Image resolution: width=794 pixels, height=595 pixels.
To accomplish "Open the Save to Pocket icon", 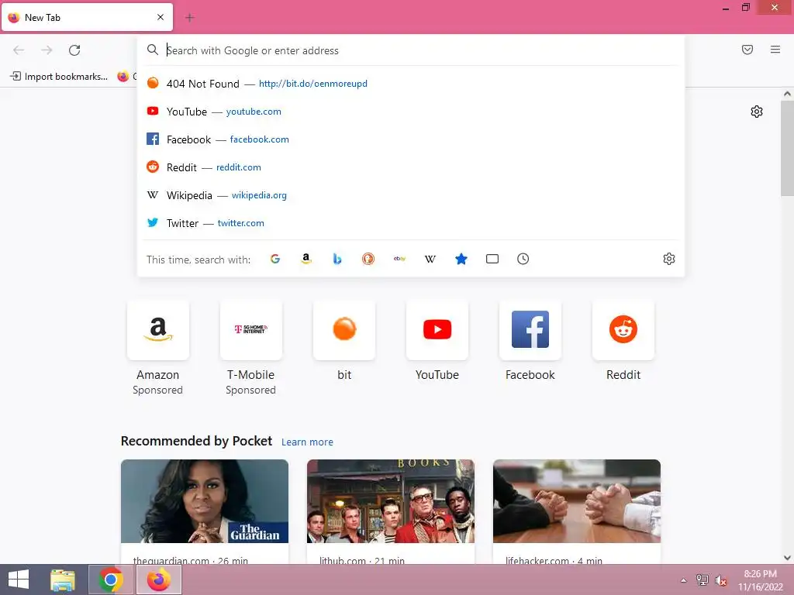I will click(747, 50).
